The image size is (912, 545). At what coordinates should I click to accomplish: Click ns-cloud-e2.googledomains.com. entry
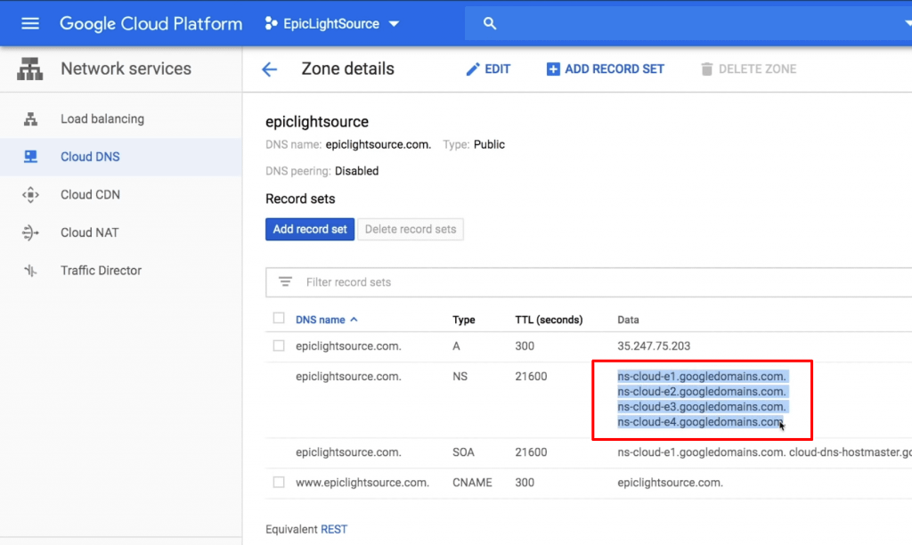click(x=702, y=392)
